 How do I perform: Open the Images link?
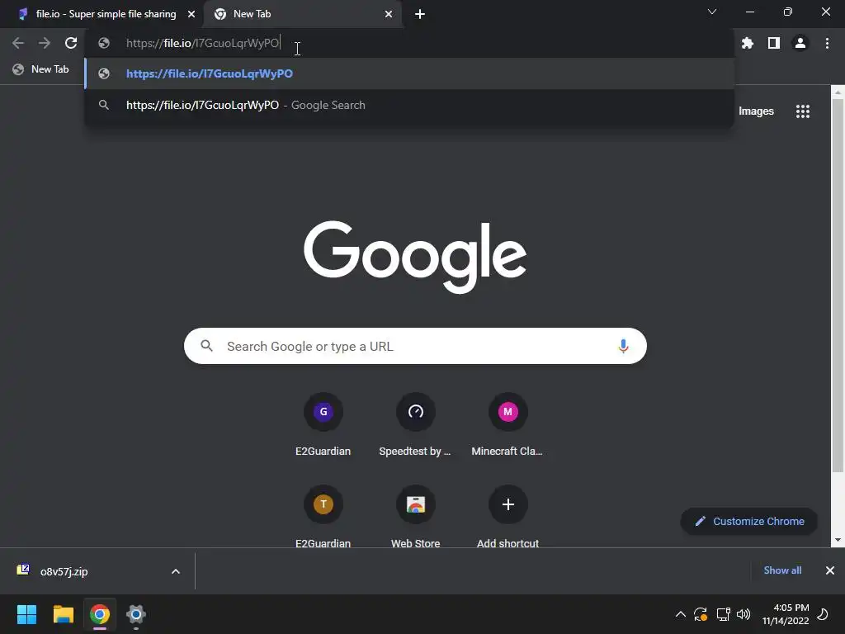[x=756, y=111]
